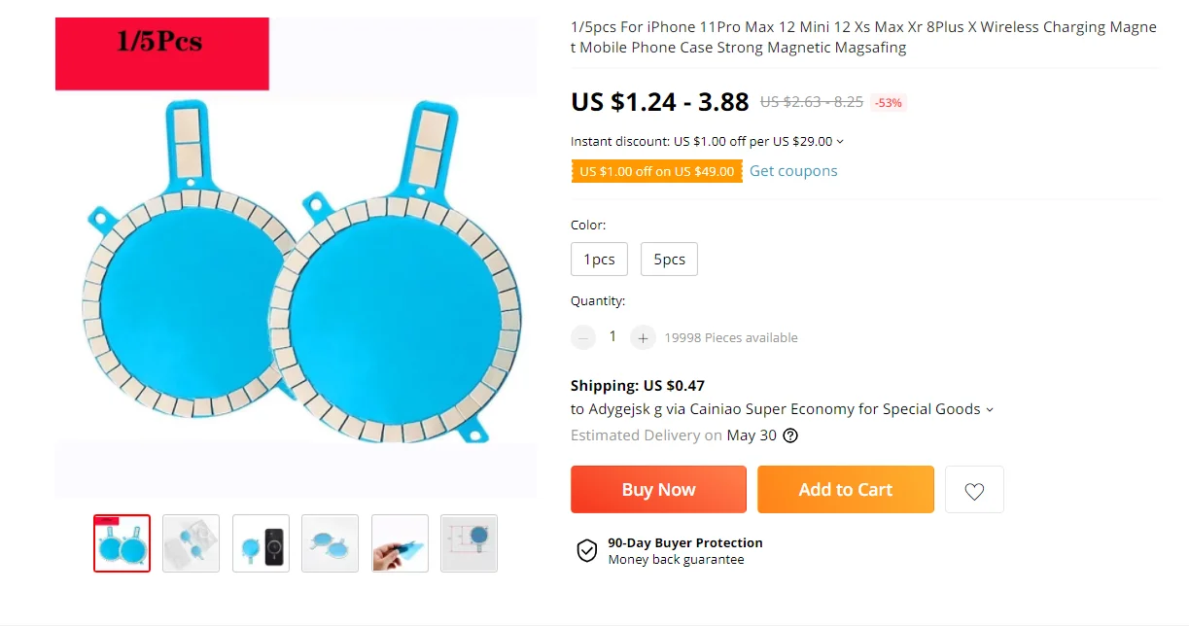Click the main product image
The width and height of the screenshot is (1189, 626).
coord(296,282)
